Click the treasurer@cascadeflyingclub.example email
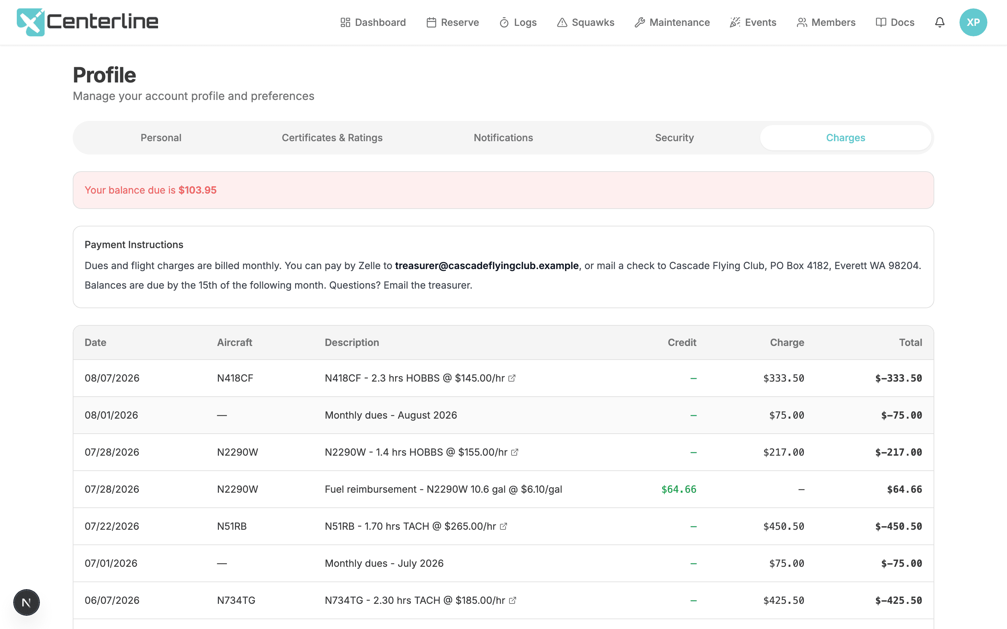Image resolution: width=1007 pixels, height=629 pixels. tap(487, 266)
